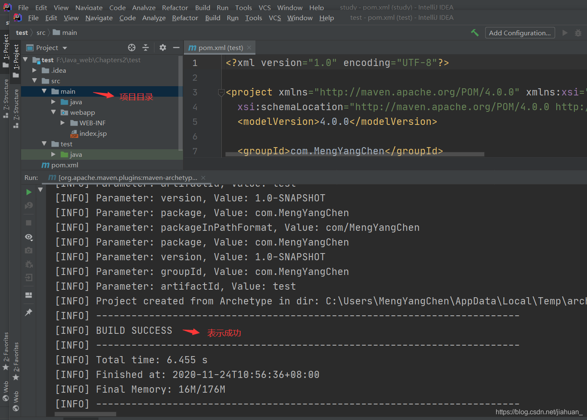Select the pom.xml (test) editor tab
This screenshot has width=587, height=420.
(220, 48)
